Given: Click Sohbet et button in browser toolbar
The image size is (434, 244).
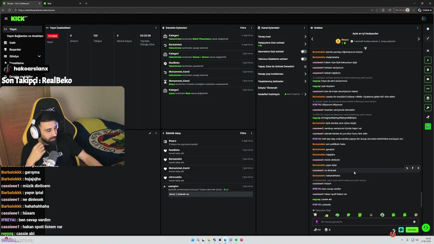Looking at the screenshot, I should 424,10.
